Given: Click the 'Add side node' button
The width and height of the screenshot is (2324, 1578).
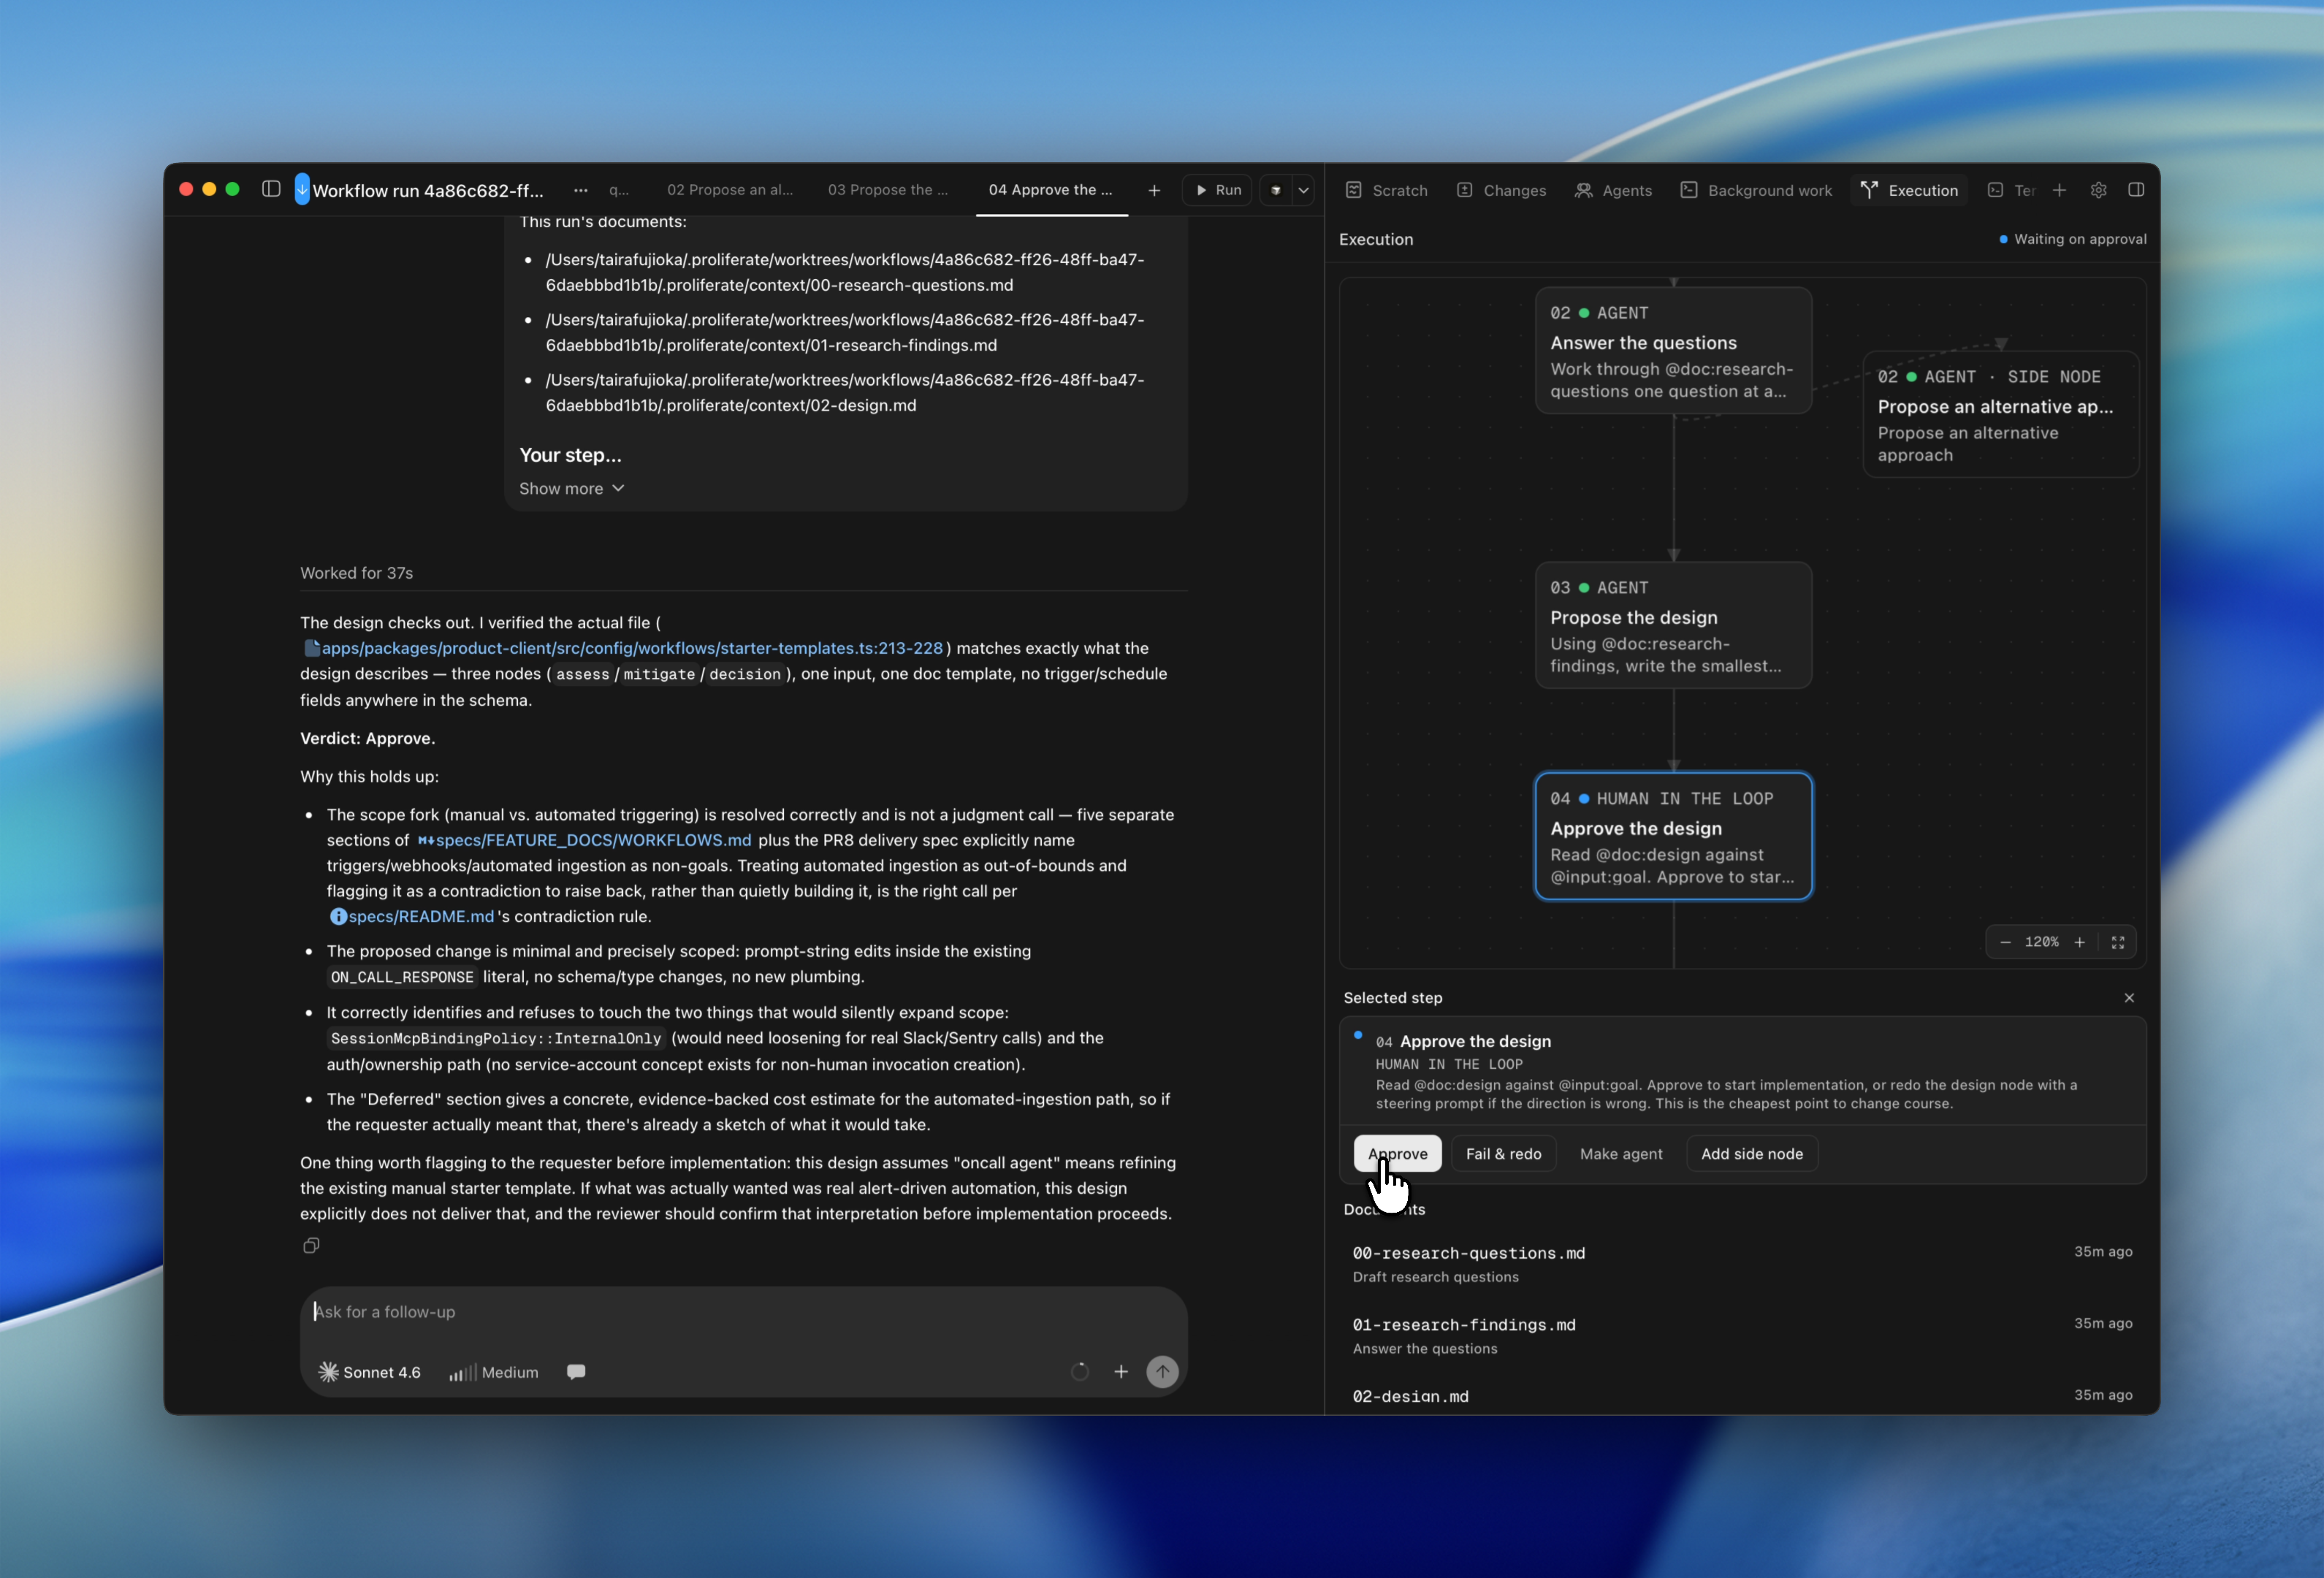Looking at the screenshot, I should pyautogui.click(x=1751, y=1153).
